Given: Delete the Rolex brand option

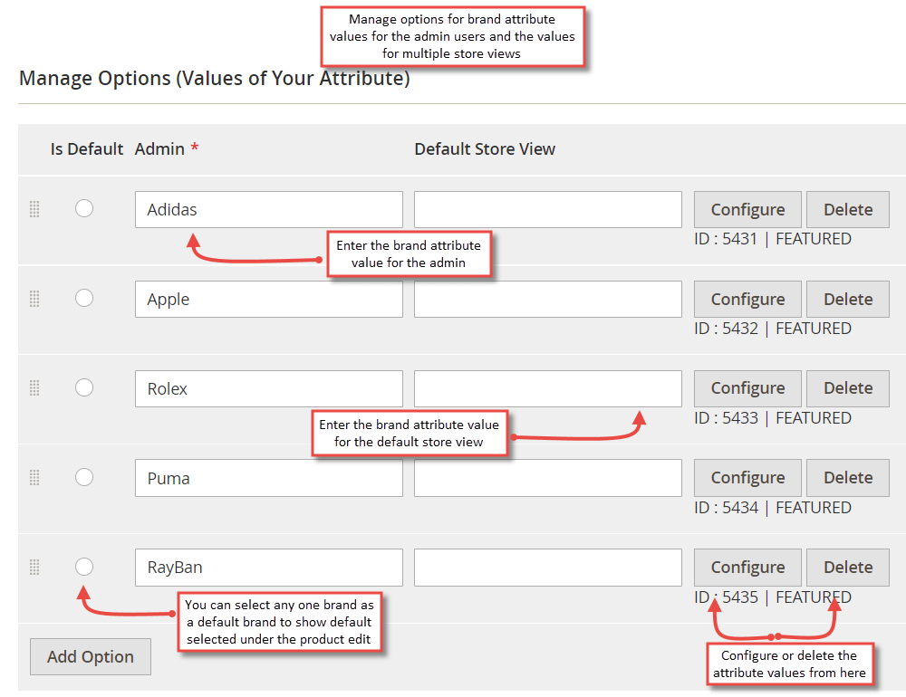Looking at the screenshot, I should pyautogui.click(x=848, y=388).
